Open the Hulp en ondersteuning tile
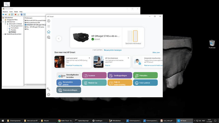 coord(120,83)
